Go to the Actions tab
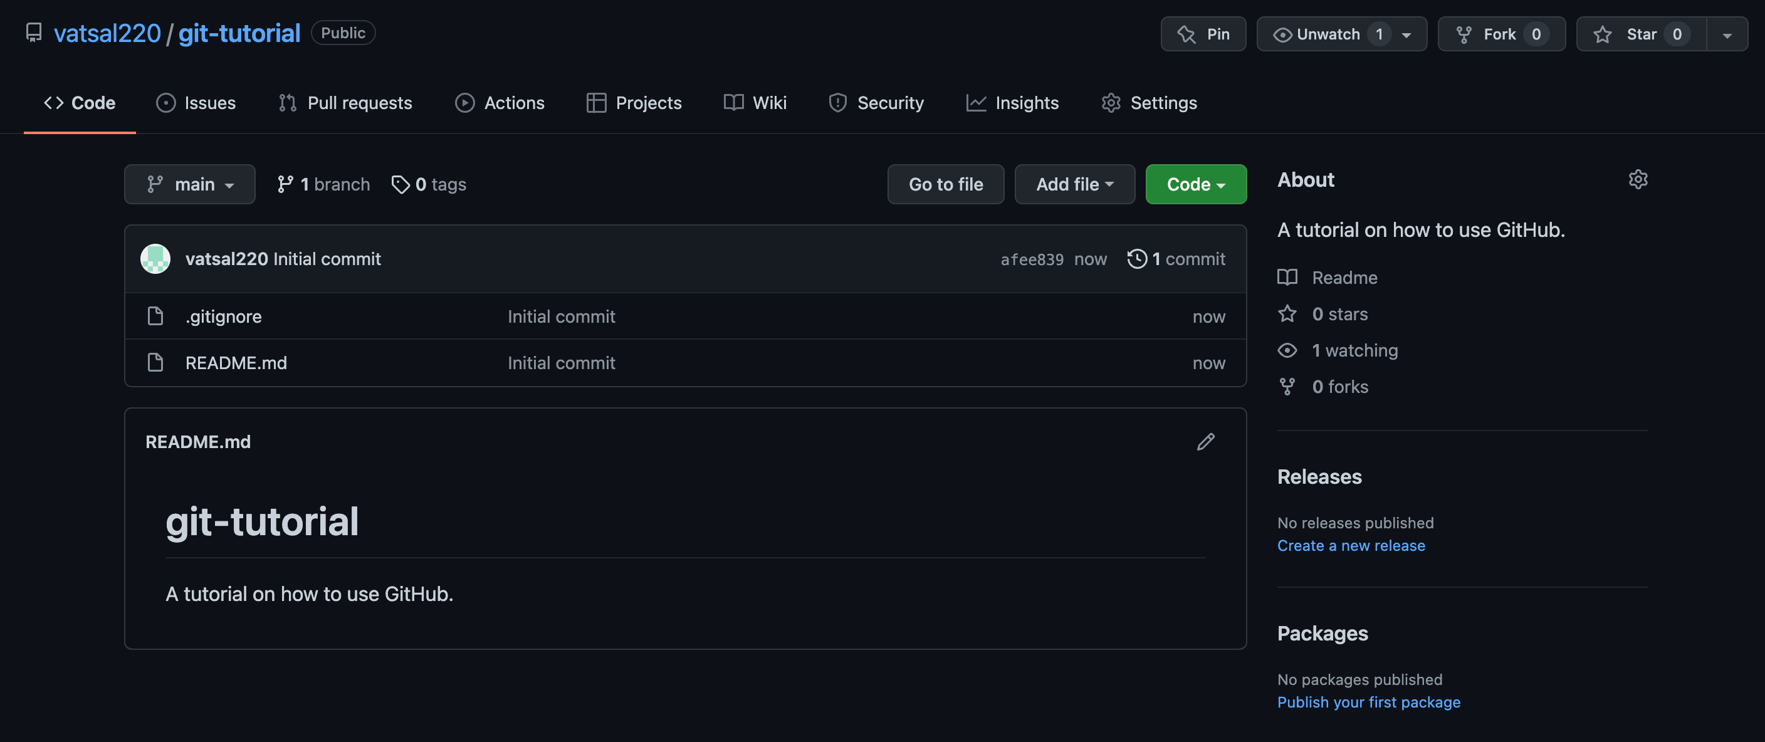Screen dimensions: 1765x742 [500, 103]
